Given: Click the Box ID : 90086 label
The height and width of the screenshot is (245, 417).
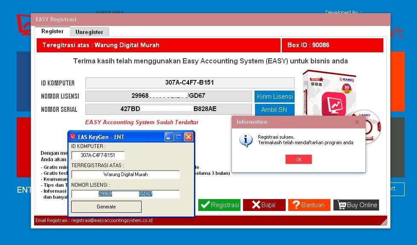Looking at the screenshot, I should click(308, 45).
